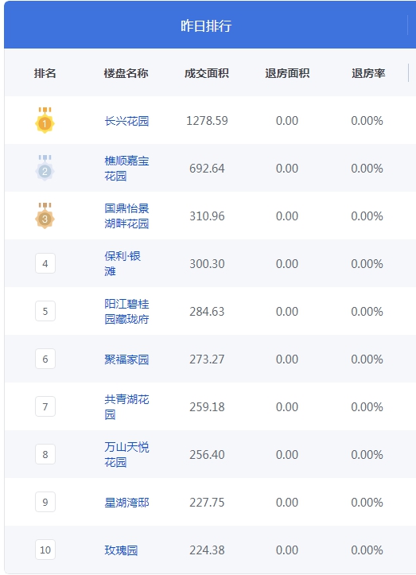The width and height of the screenshot is (416, 575).
Task: Open the 万山天悦花园 property link
Action: tap(126, 454)
